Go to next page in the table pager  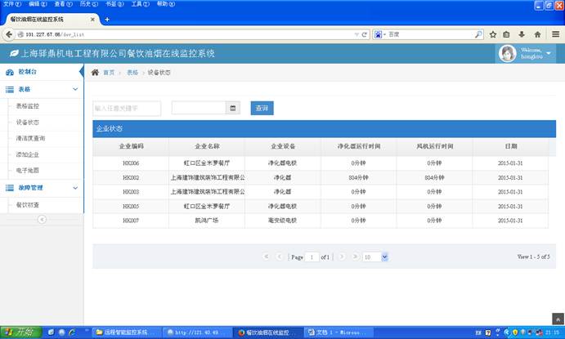pos(342,256)
